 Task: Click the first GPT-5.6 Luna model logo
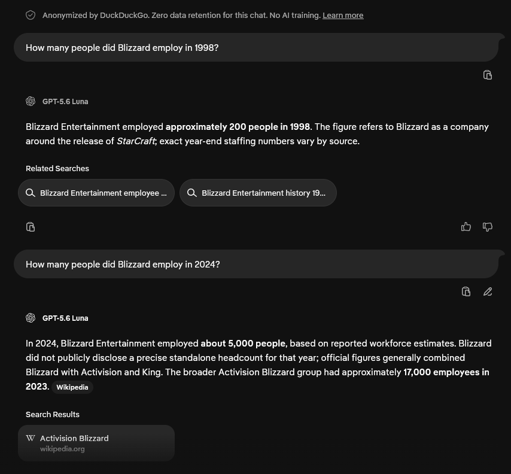31,101
